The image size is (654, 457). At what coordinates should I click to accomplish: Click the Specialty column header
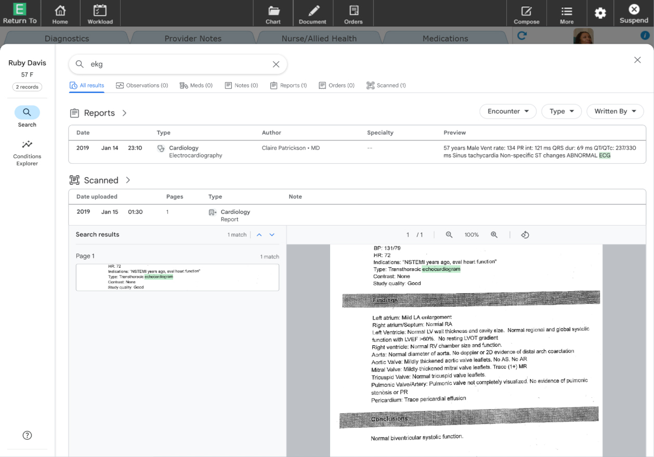click(x=380, y=133)
